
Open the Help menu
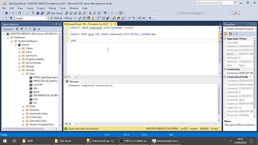[85, 8]
